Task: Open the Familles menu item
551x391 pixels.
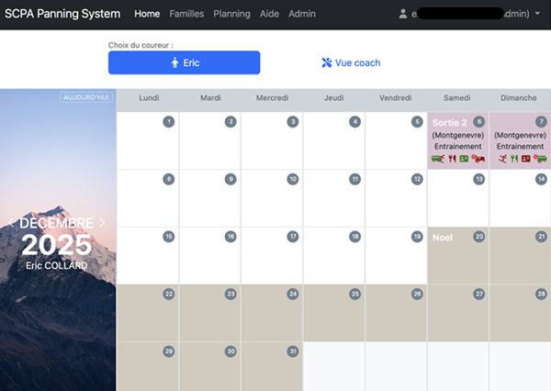Action: click(x=186, y=14)
